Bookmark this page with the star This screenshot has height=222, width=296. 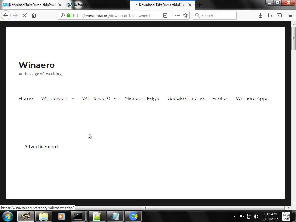point(185,16)
